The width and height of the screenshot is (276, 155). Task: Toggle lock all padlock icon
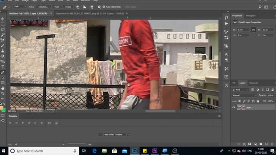click(x=258, y=101)
